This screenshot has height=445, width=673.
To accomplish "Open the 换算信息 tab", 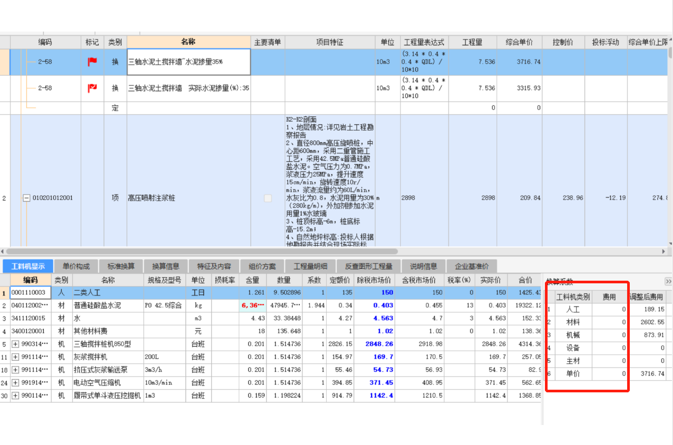I will [x=165, y=266].
